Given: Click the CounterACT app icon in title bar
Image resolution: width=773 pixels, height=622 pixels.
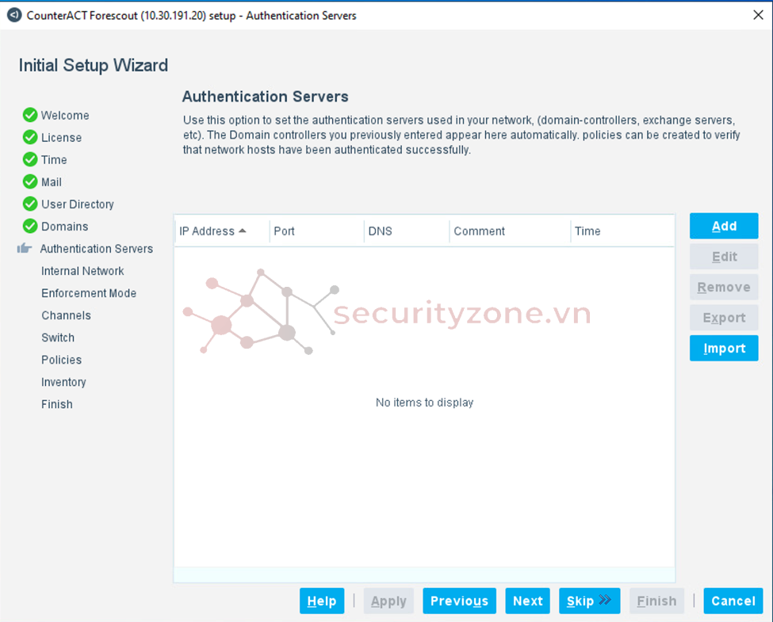Looking at the screenshot, I should pos(14,15).
